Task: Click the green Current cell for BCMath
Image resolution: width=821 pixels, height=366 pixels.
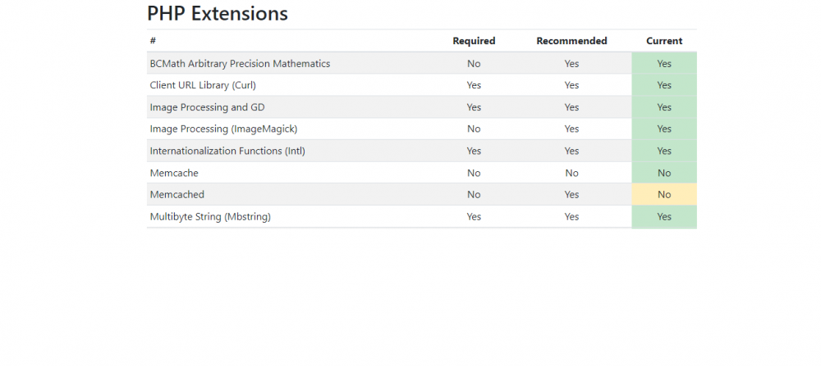Action: click(x=664, y=63)
